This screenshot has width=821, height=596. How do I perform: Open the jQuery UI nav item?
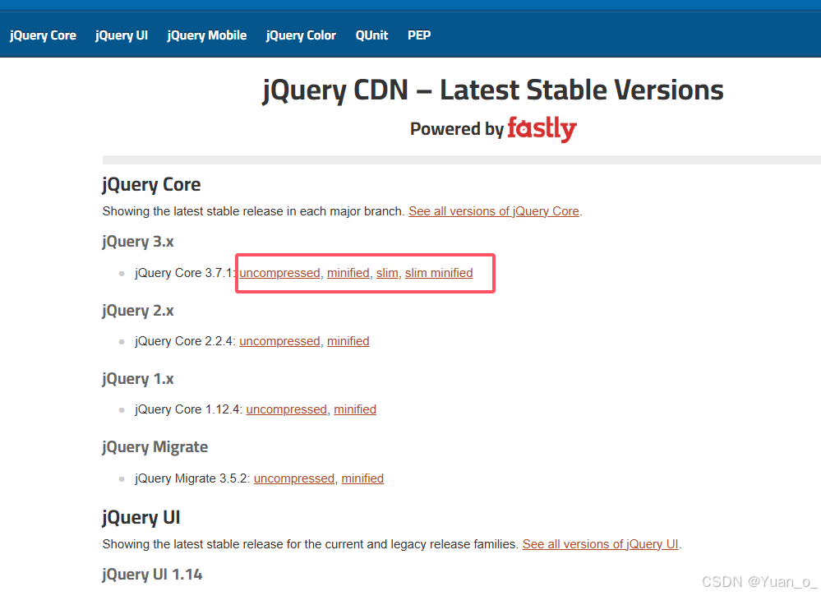(x=122, y=35)
